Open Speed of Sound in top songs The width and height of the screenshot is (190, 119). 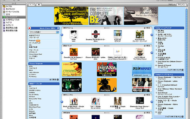164,65
